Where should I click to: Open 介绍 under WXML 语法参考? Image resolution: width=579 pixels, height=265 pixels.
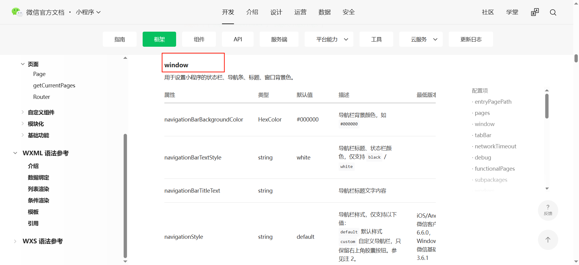33,166
